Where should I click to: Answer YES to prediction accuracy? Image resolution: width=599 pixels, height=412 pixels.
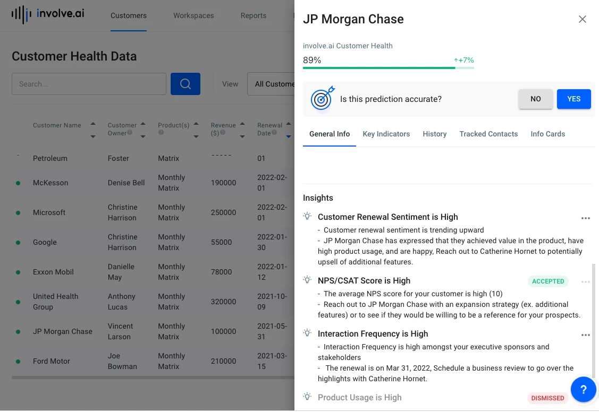[573, 99]
